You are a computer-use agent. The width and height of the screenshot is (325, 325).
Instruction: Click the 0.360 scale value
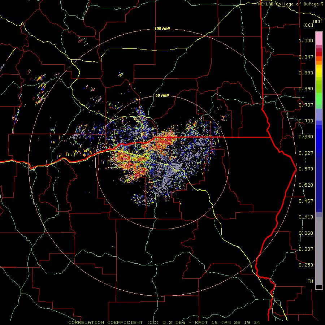tap(306, 233)
